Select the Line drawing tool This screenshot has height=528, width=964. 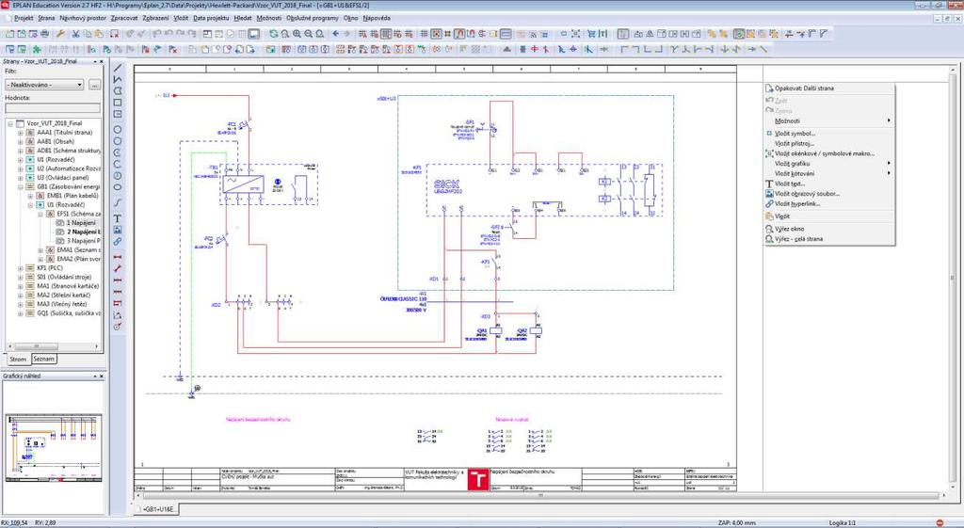pos(118,68)
